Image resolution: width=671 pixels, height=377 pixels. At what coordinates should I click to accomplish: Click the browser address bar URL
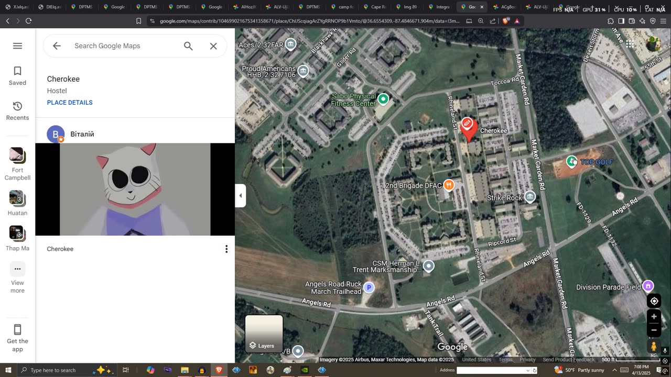[309, 21]
